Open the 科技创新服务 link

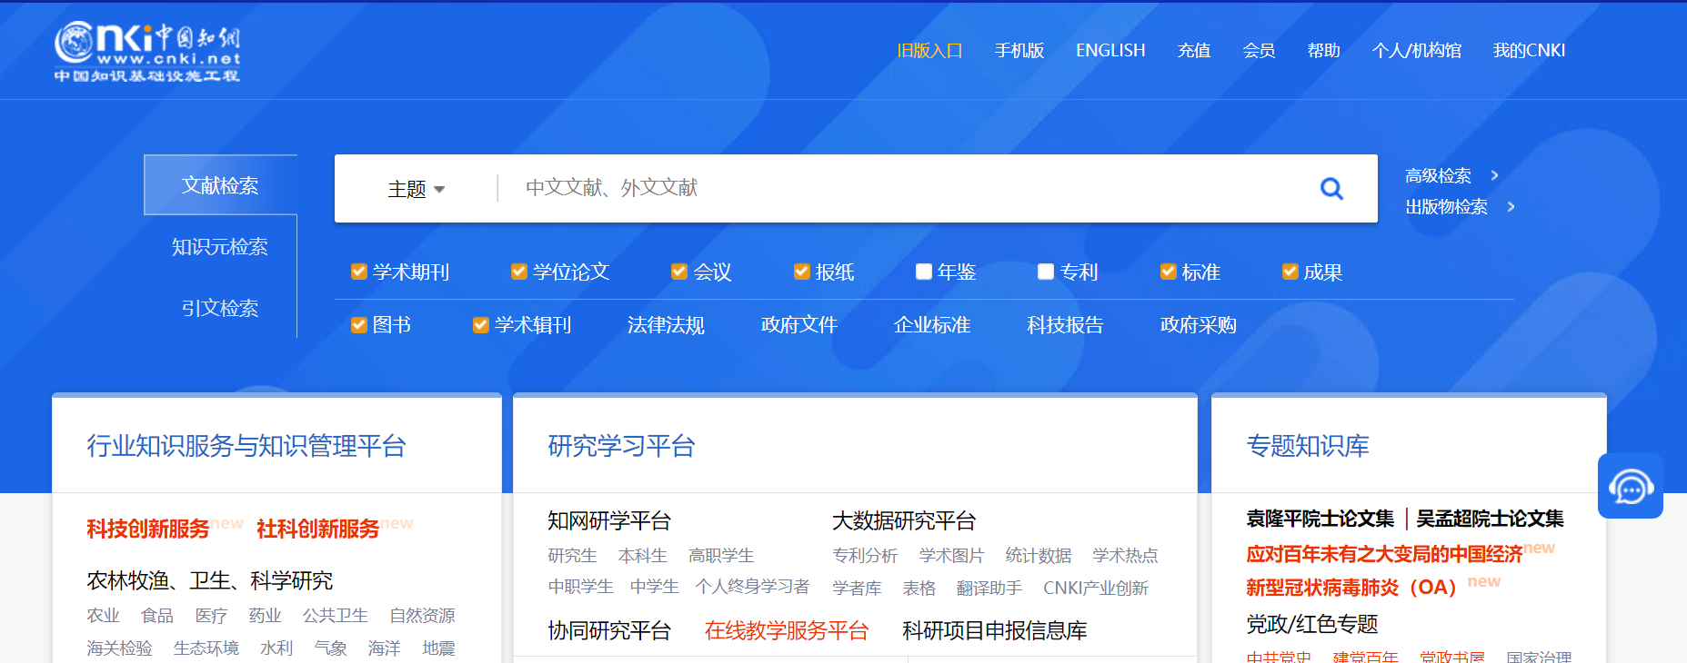click(148, 529)
